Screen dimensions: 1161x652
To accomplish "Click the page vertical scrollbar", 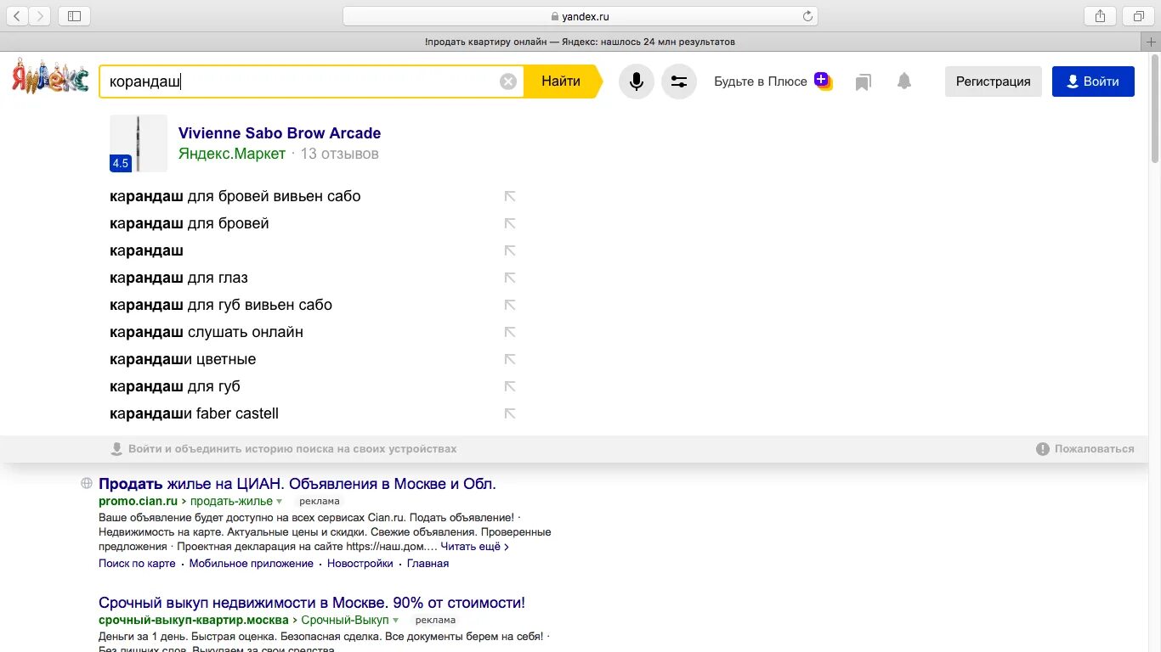I will point(1154,108).
